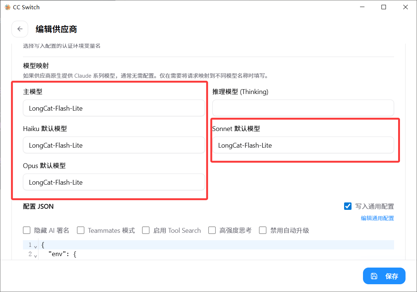Save the provider with 保存 button
417x292 pixels.
pos(384,276)
